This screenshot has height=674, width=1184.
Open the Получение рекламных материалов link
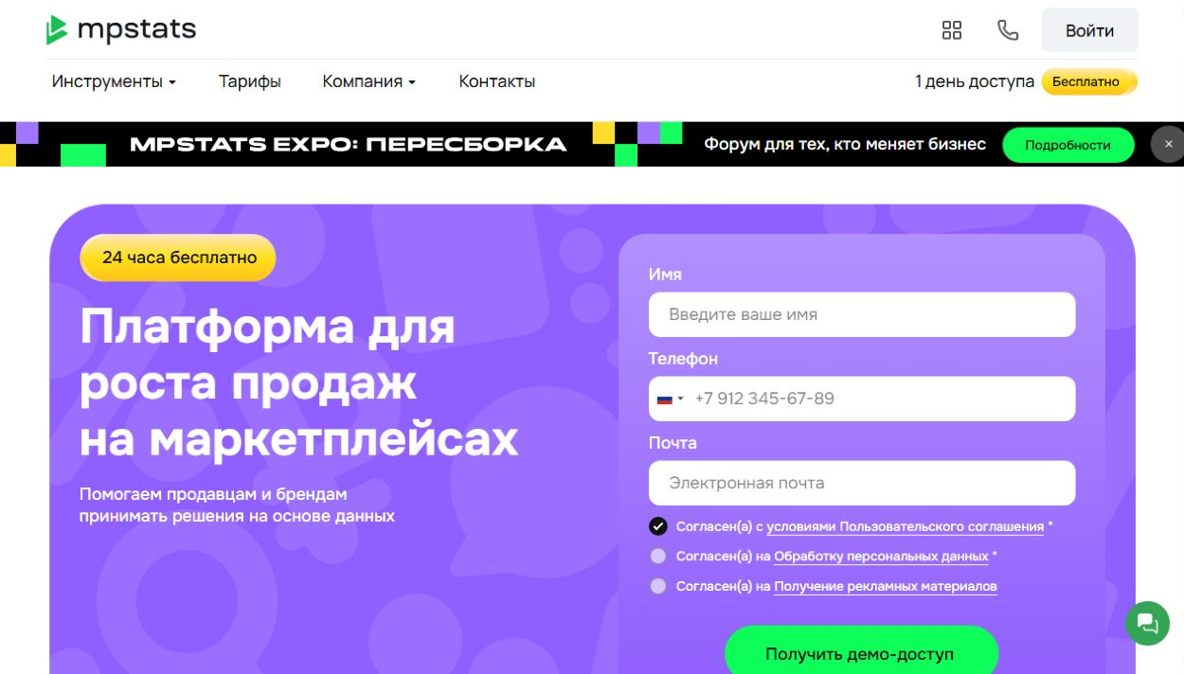(886, 586)
